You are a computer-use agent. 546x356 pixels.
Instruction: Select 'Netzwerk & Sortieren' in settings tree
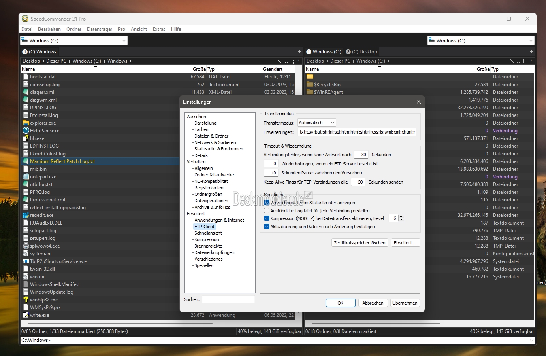click(215, 142)
